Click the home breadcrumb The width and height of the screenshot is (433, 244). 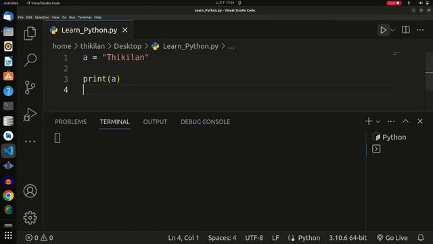[62, 46]
